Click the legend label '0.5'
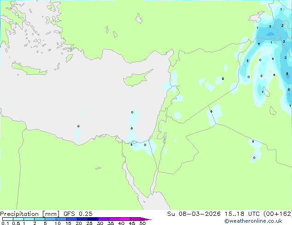The image size is (292, 225). pyautogui.click(x=16, y=223)
